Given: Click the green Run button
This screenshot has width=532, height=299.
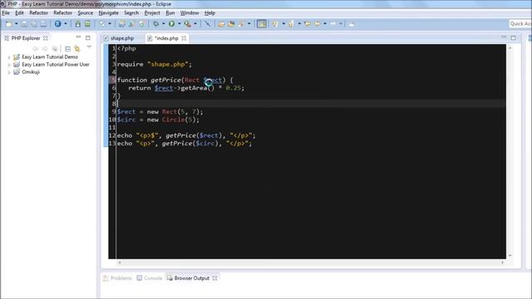Looking at the screenshot, I should 172,24.
